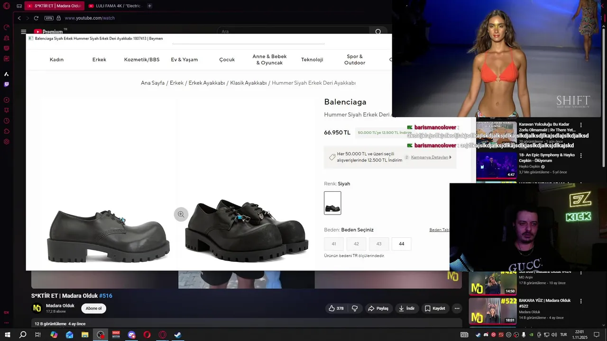The image size is (607, 341).
Task: Open Windows search from taskbar
Action: coord(23,335)
